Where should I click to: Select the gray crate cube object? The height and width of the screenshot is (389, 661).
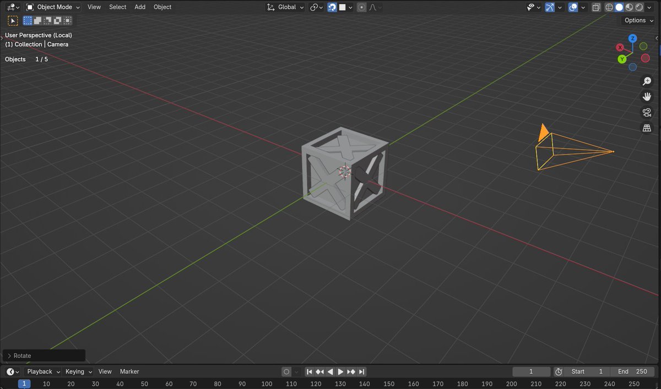click(345, 173)
